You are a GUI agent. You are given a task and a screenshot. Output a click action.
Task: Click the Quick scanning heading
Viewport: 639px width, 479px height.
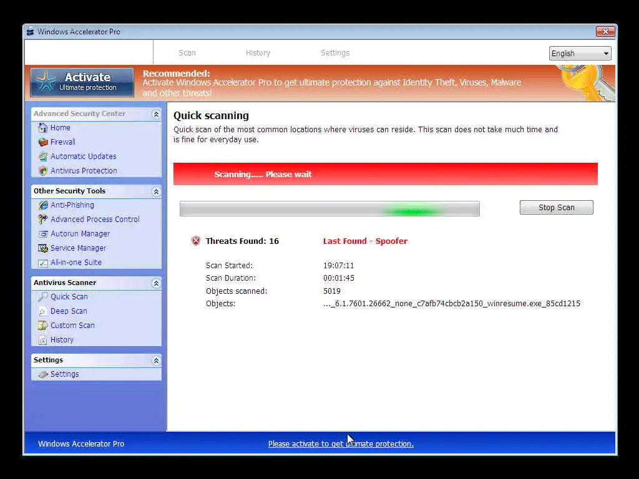(211, 115)
